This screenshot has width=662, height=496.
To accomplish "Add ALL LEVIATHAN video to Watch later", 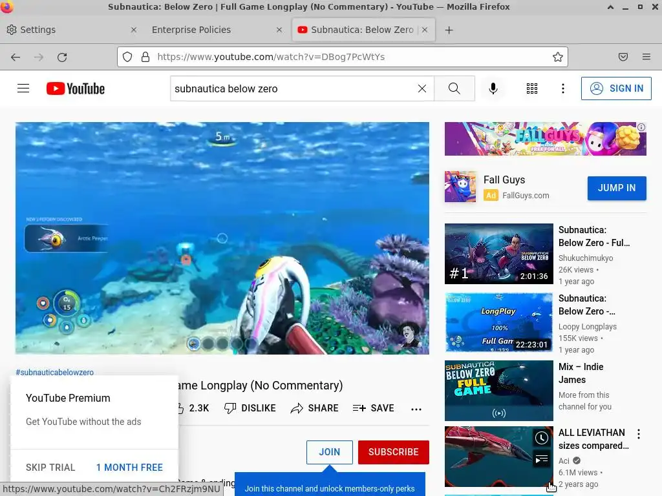I will tap(542, 438).
